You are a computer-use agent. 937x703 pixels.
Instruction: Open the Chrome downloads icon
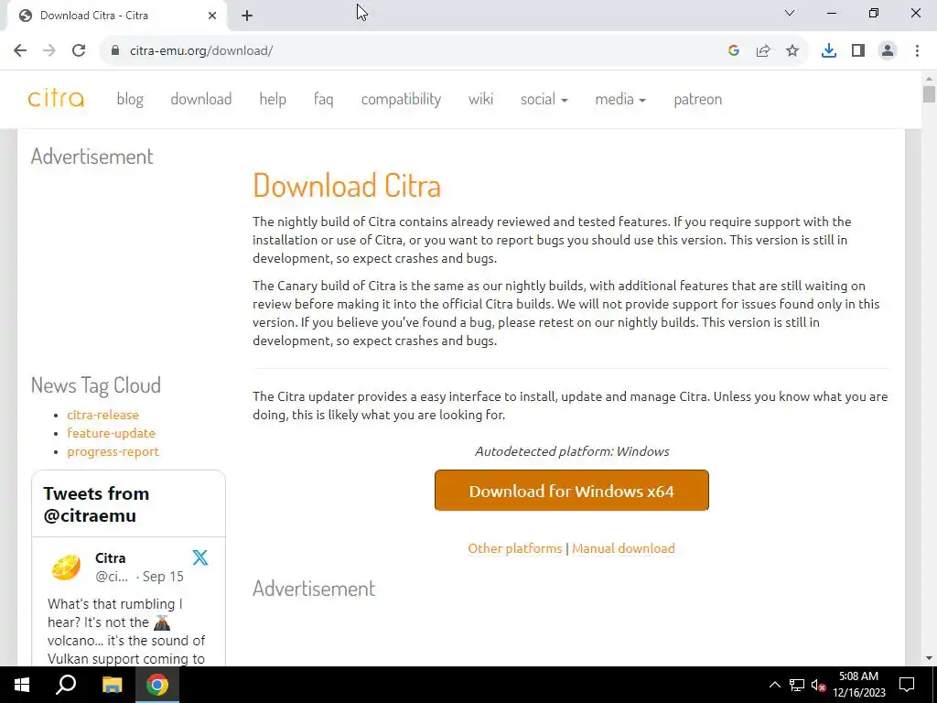829,51
